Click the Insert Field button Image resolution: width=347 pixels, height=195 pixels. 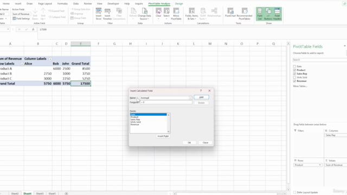coord(163,136)
